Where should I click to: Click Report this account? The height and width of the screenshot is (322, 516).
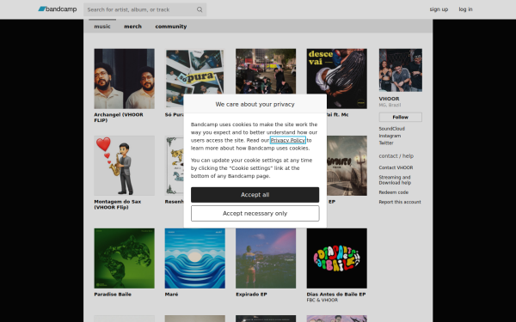(x=400, y=202)
